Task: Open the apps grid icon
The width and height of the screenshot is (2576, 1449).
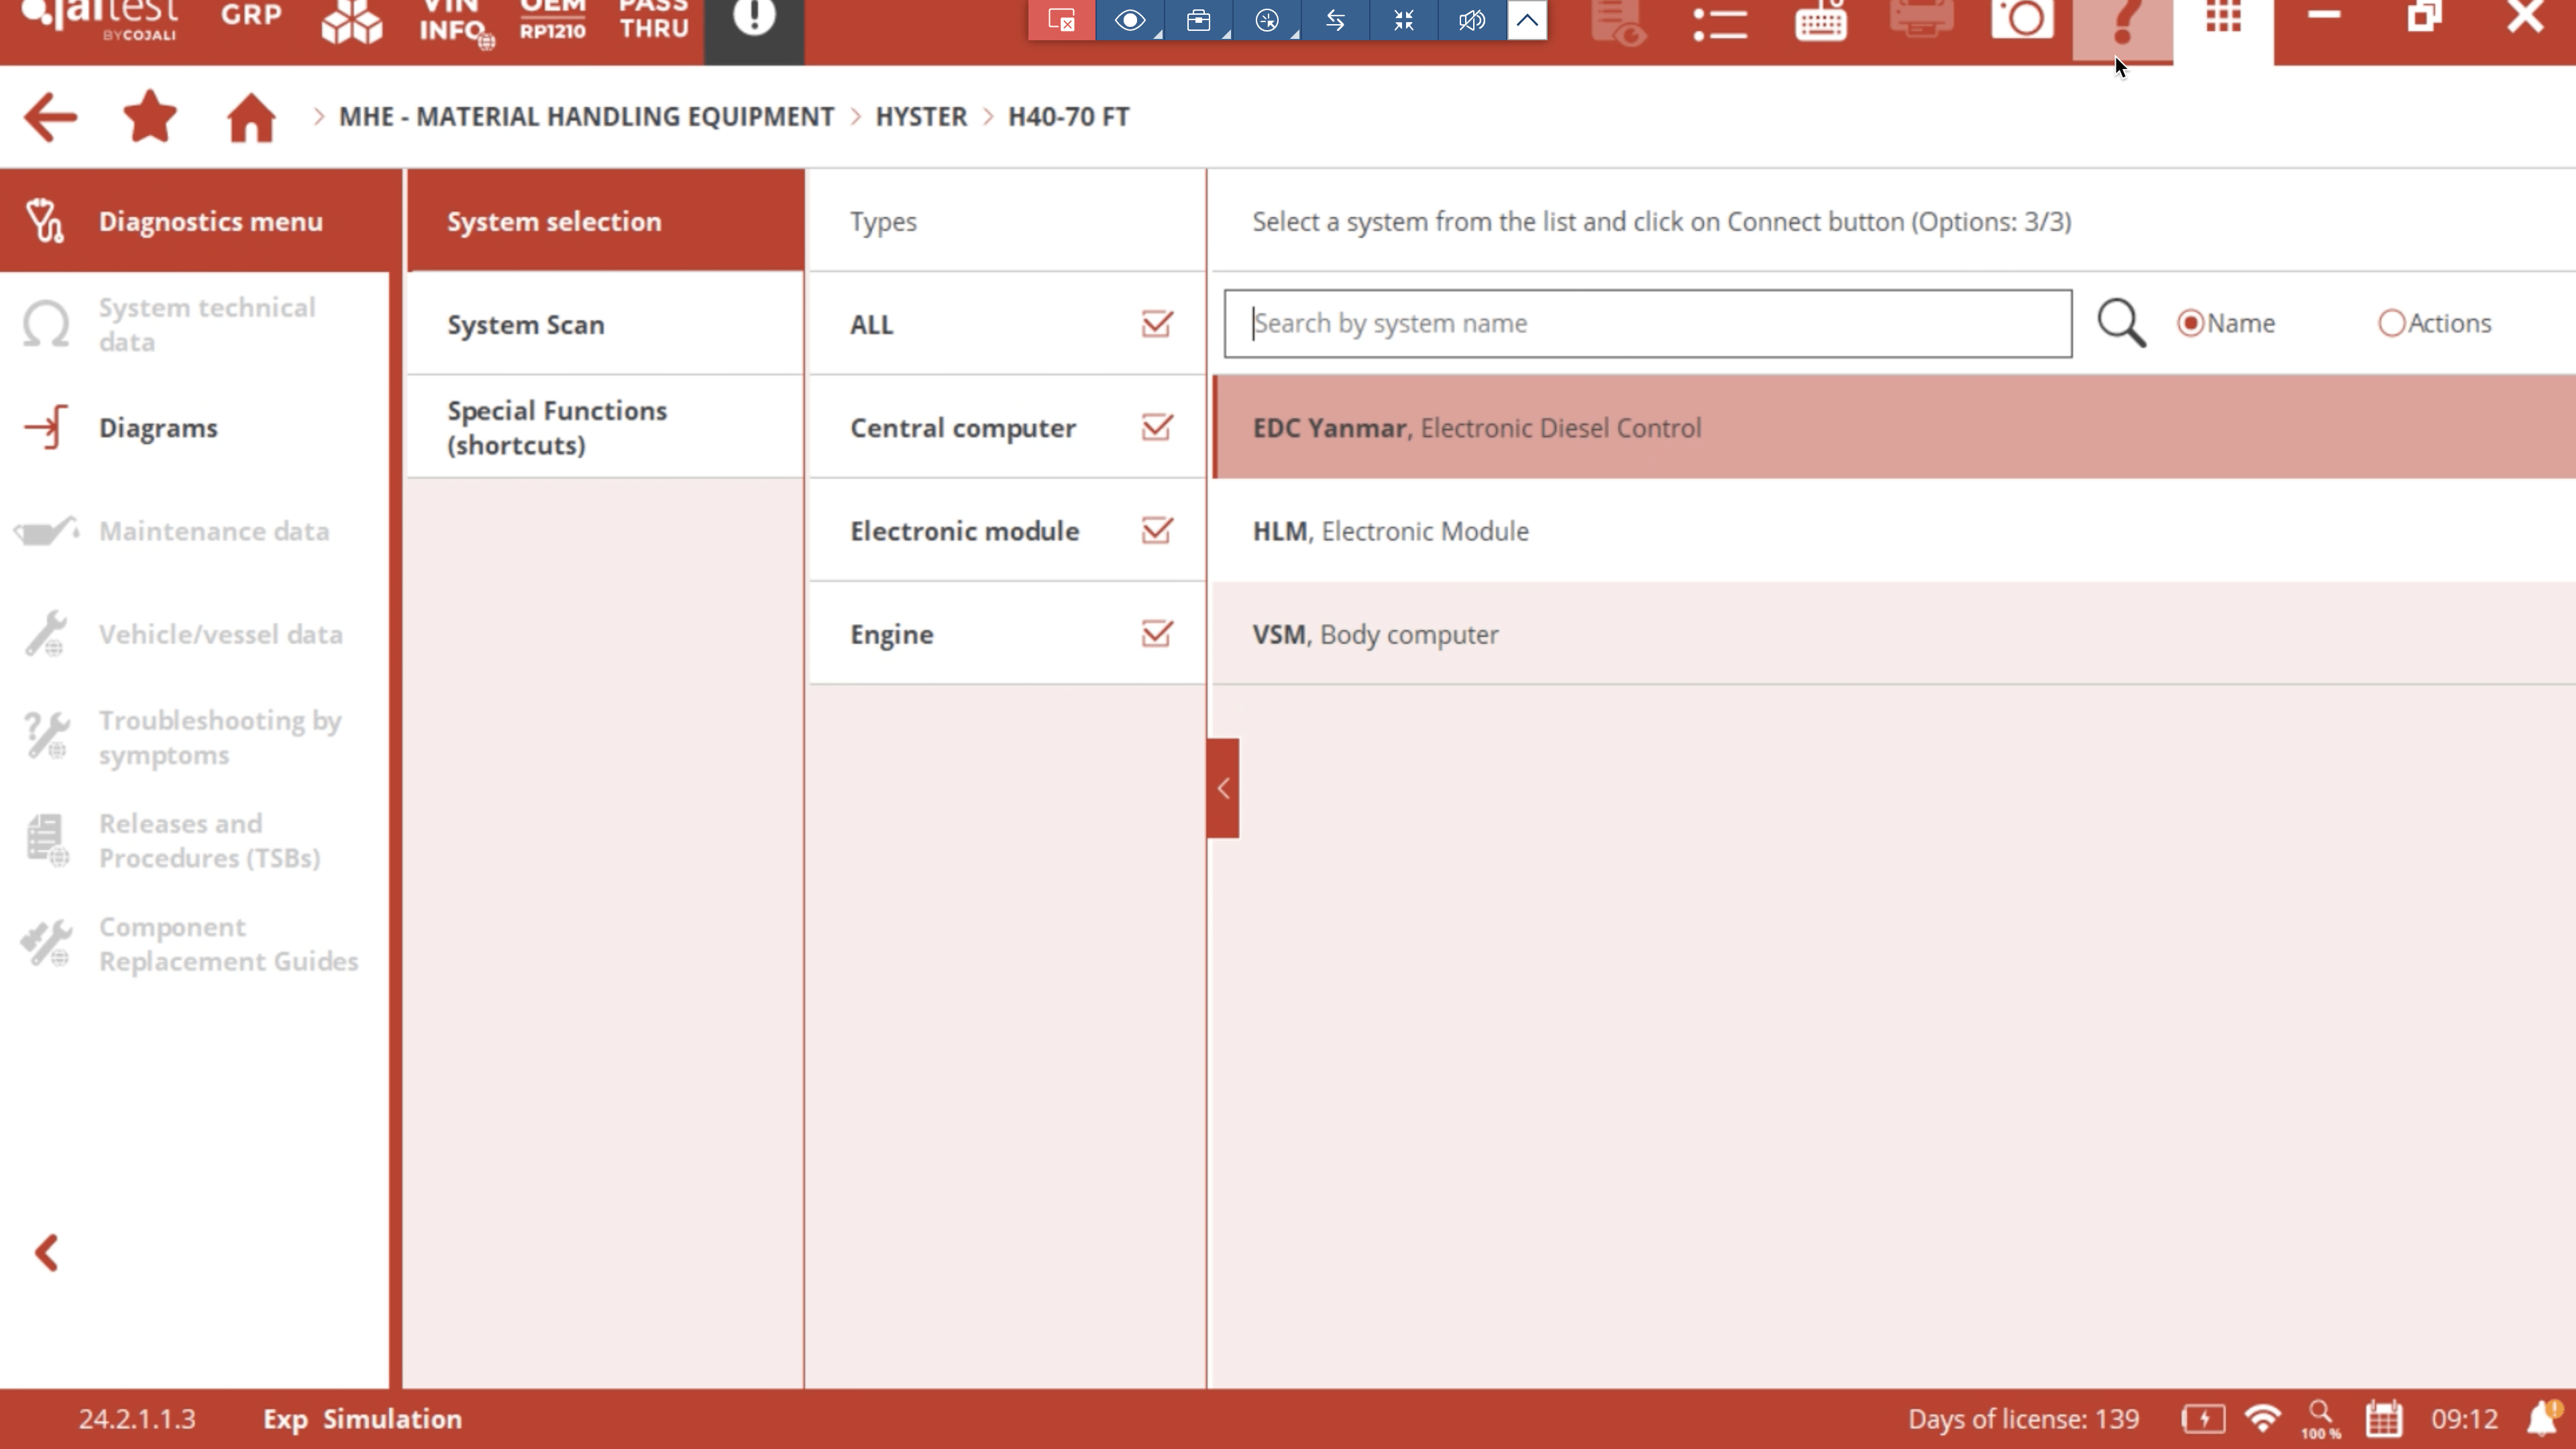Action: pyautogui.click(x=2223, y=18)
